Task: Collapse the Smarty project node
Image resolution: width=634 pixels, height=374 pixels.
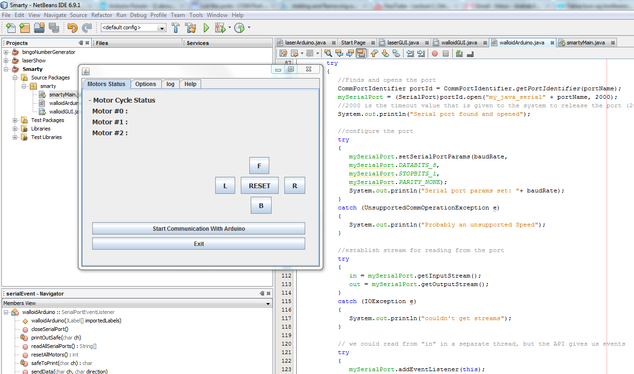Action: tap(6, 69)
